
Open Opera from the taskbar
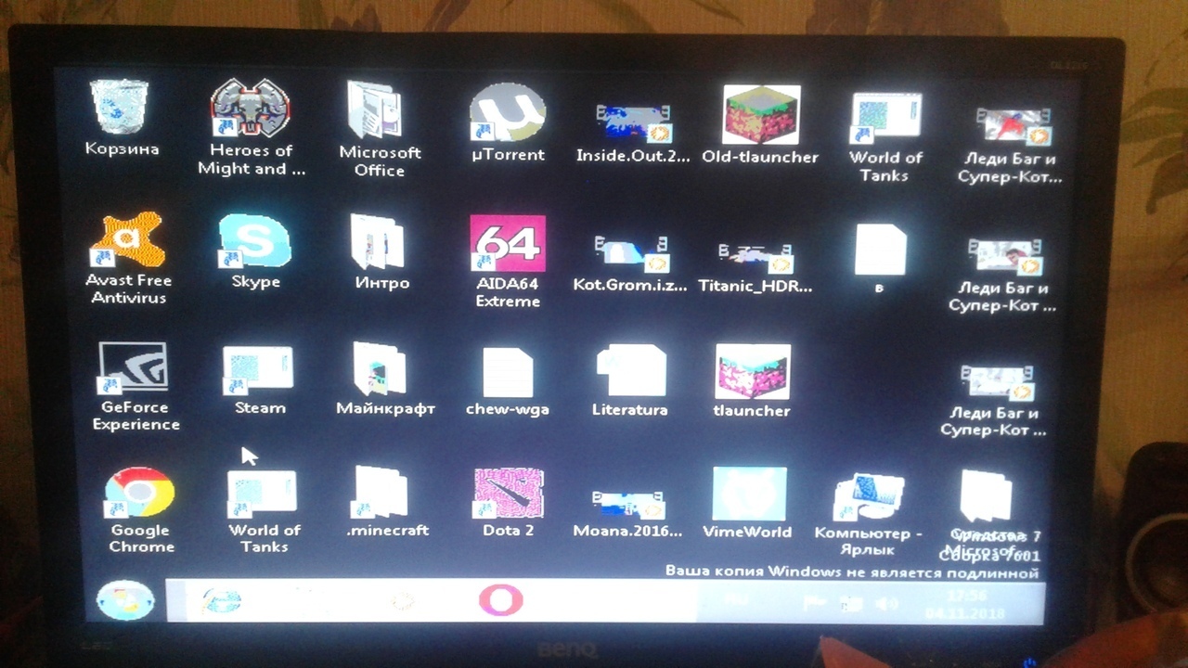pos(500,601)
